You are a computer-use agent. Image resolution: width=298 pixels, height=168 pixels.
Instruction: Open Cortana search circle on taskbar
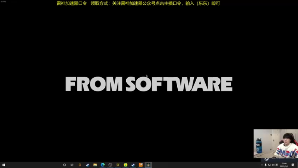pos(64,165)
